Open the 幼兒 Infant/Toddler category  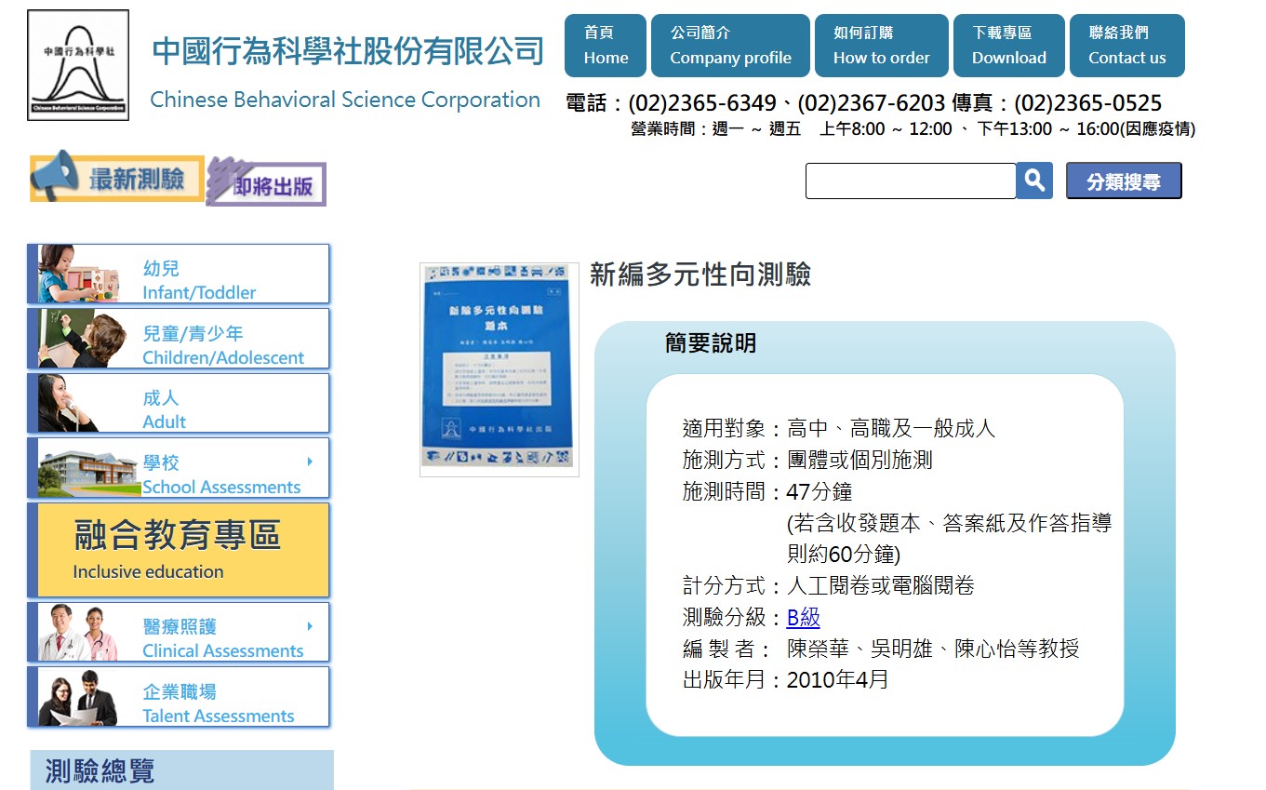(x=179, y=274)
